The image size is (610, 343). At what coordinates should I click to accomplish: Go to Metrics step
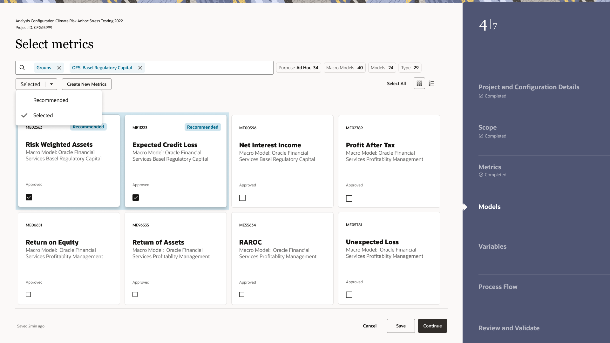coord(490,167)
